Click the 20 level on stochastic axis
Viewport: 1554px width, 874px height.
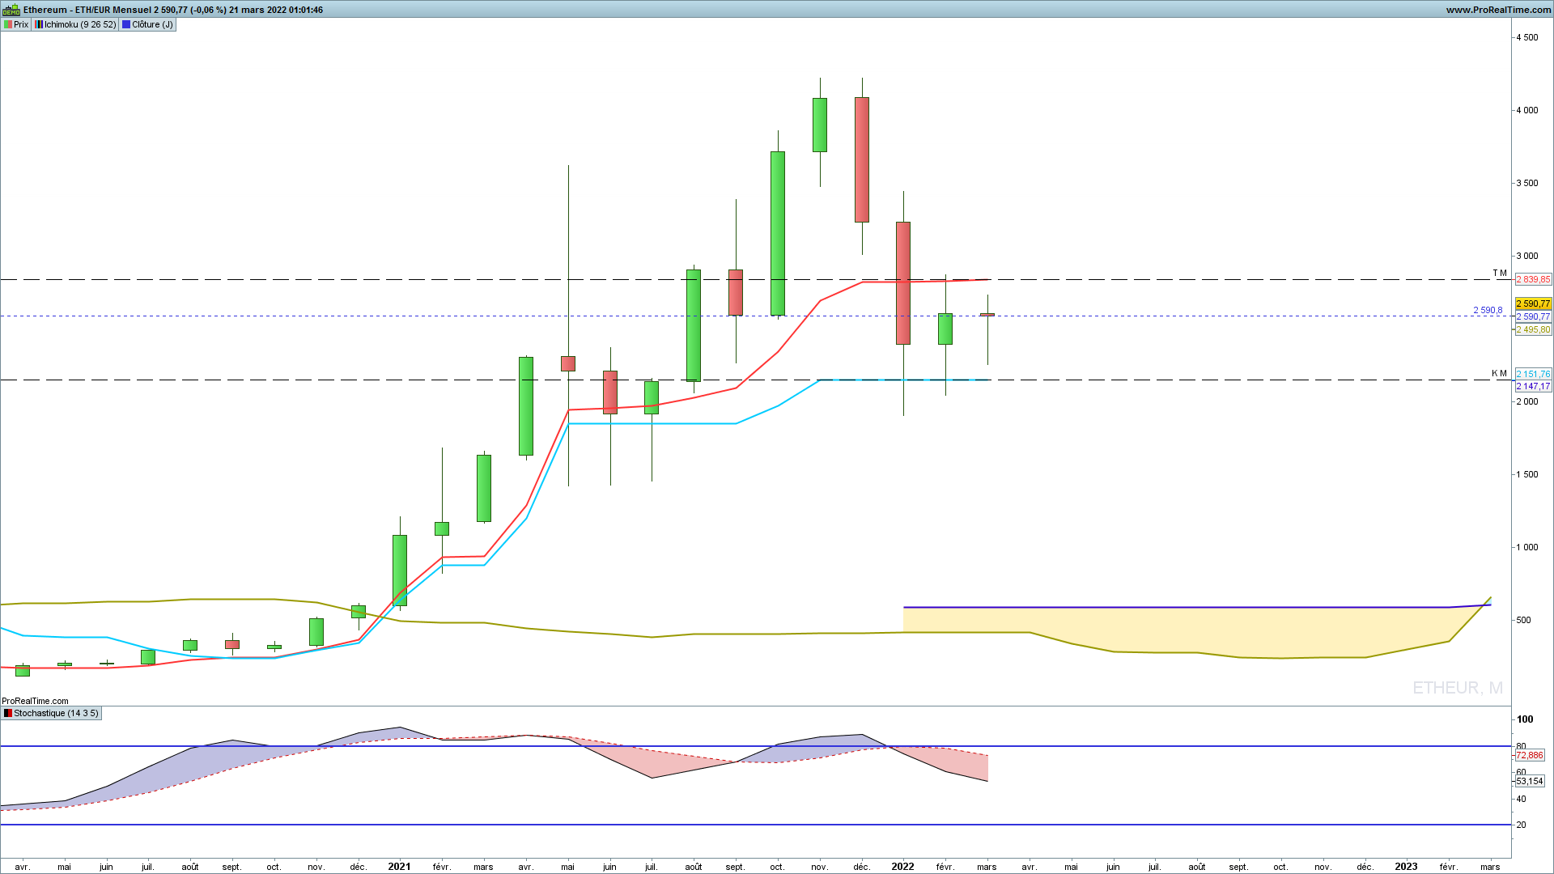click(1522, 825)
